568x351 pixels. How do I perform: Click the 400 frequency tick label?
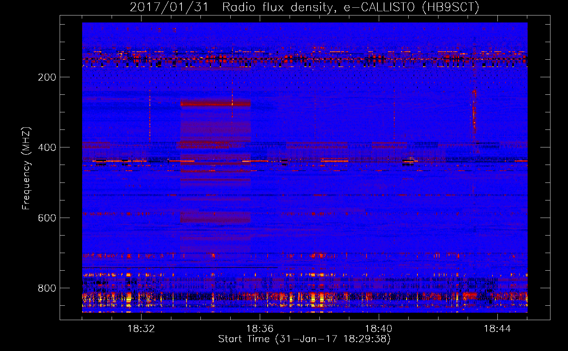pyautogui.click(x=47, y=147)
